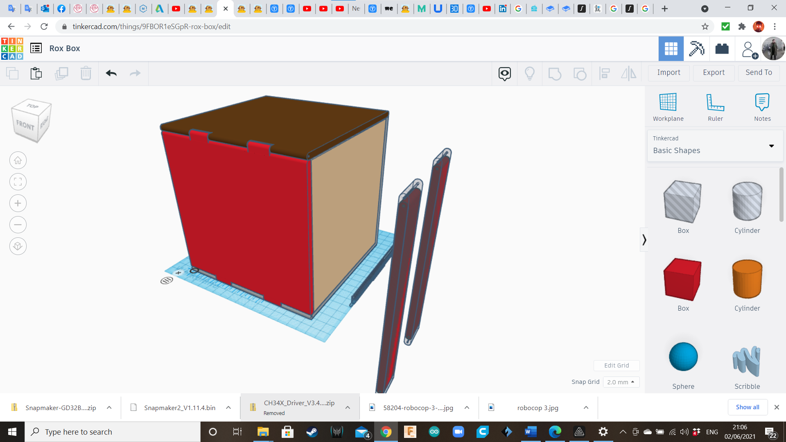Click the Edit Grid button

click(x=617, y=365)
